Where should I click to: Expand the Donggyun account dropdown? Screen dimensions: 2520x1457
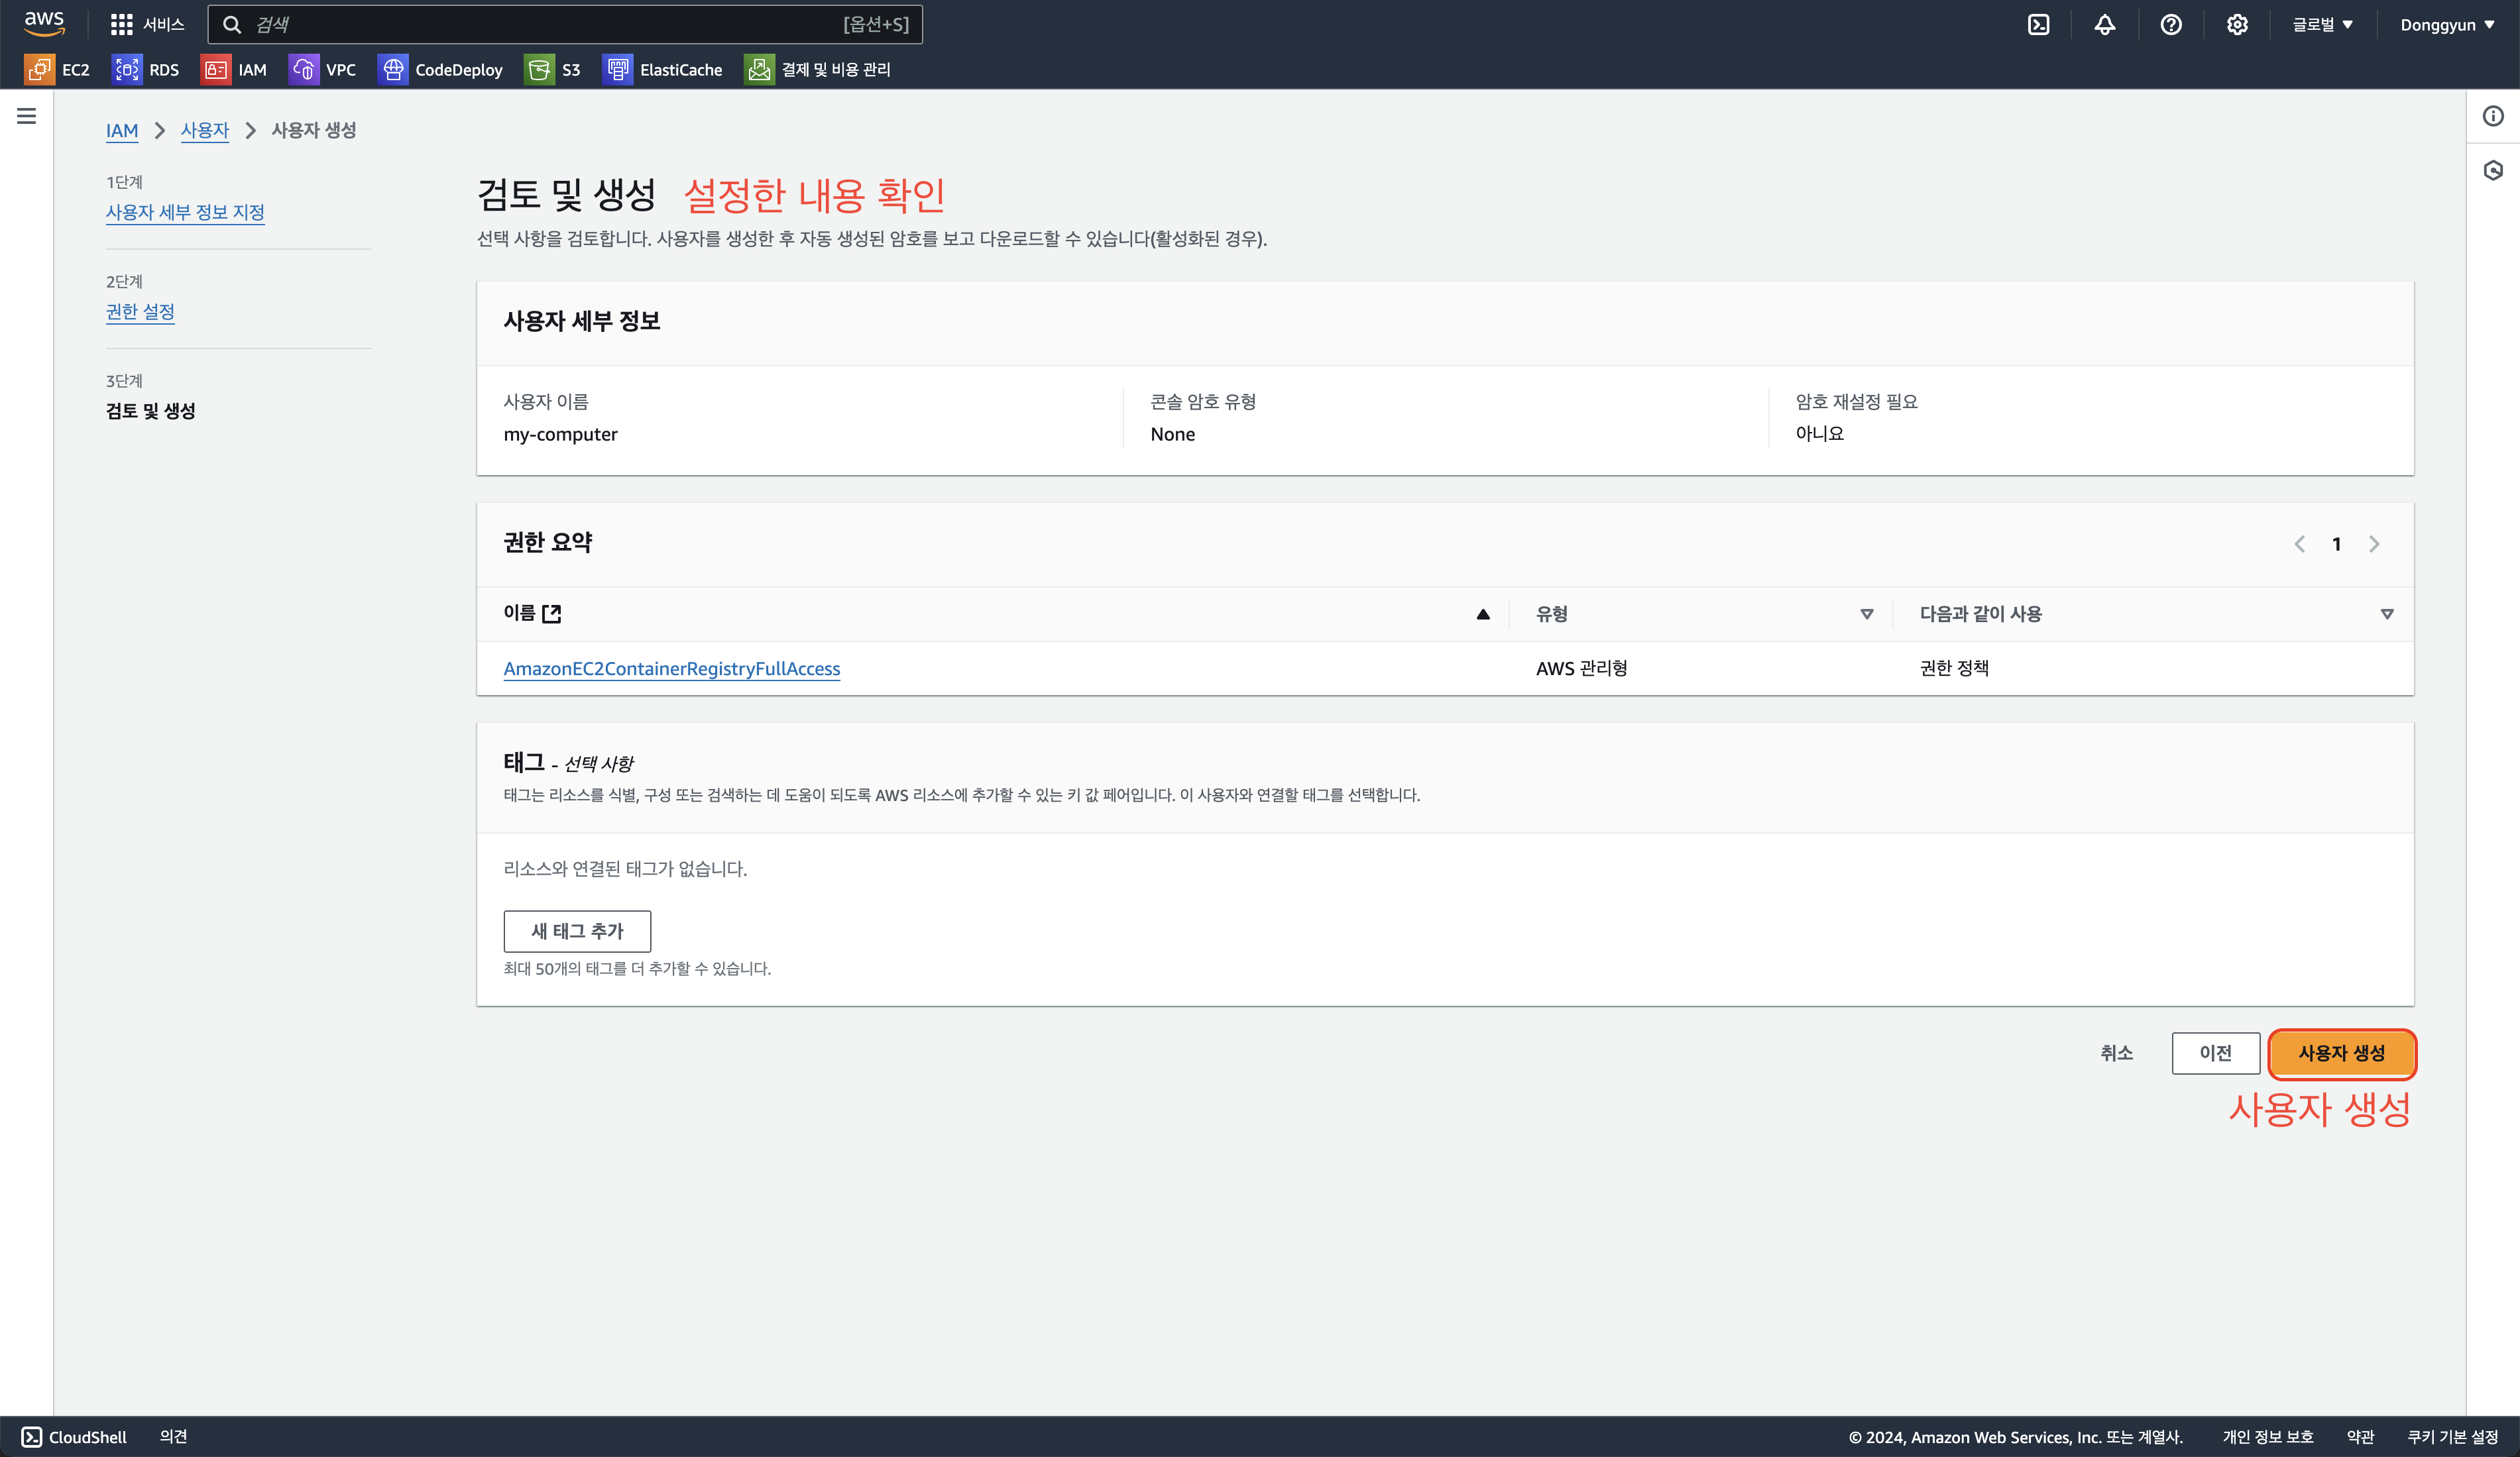pyautogui.click(x=2447, y=25)
